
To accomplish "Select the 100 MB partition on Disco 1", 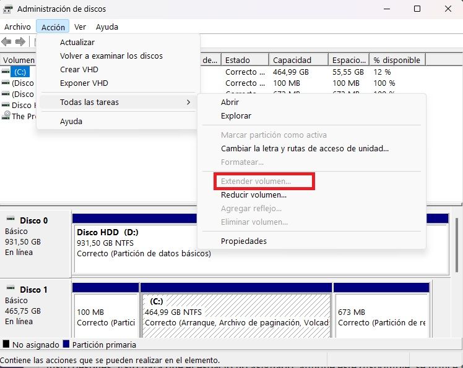I will tap(105, 316).
